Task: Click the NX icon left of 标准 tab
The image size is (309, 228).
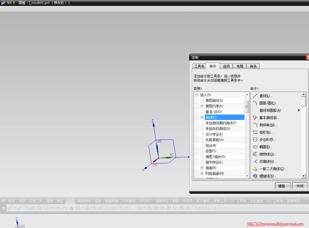Action: (3, 201)
